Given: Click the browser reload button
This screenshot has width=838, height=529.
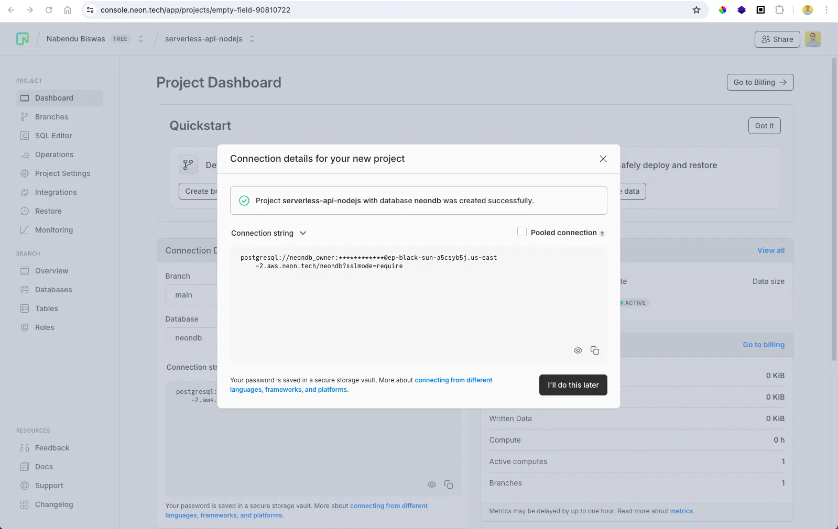Looking at the screenshot, I should [x=49, y=10].
